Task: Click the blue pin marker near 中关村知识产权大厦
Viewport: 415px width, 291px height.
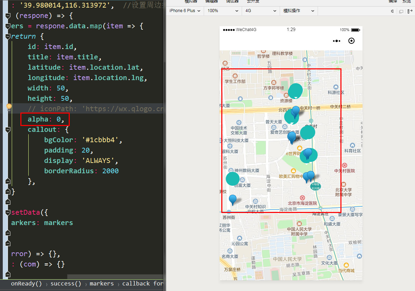Action: click(233, 200)
